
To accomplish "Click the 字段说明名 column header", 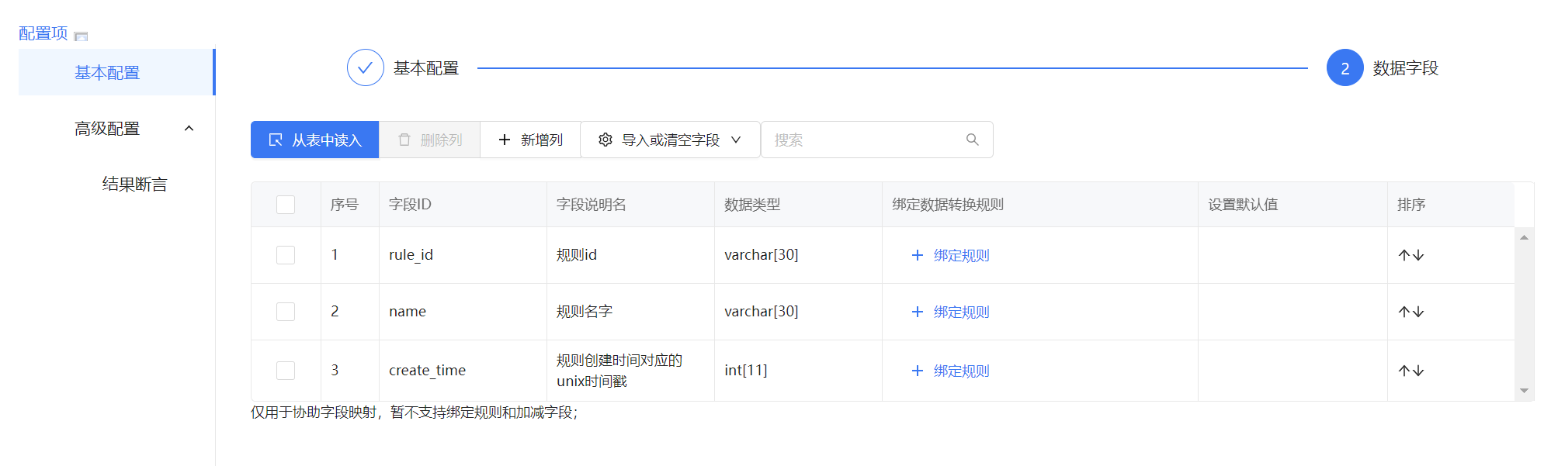I will click(630, 205).
